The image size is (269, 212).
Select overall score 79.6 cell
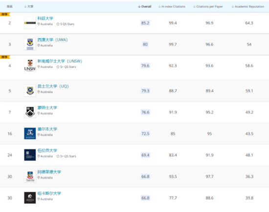(145, 65)
